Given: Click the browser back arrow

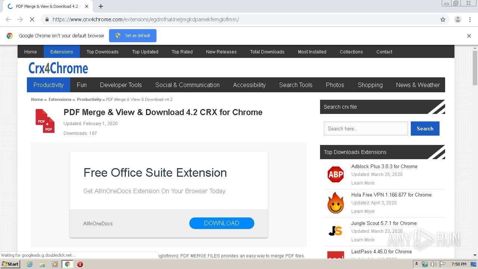Looking at the screenshot, I should tap(8, 19).
